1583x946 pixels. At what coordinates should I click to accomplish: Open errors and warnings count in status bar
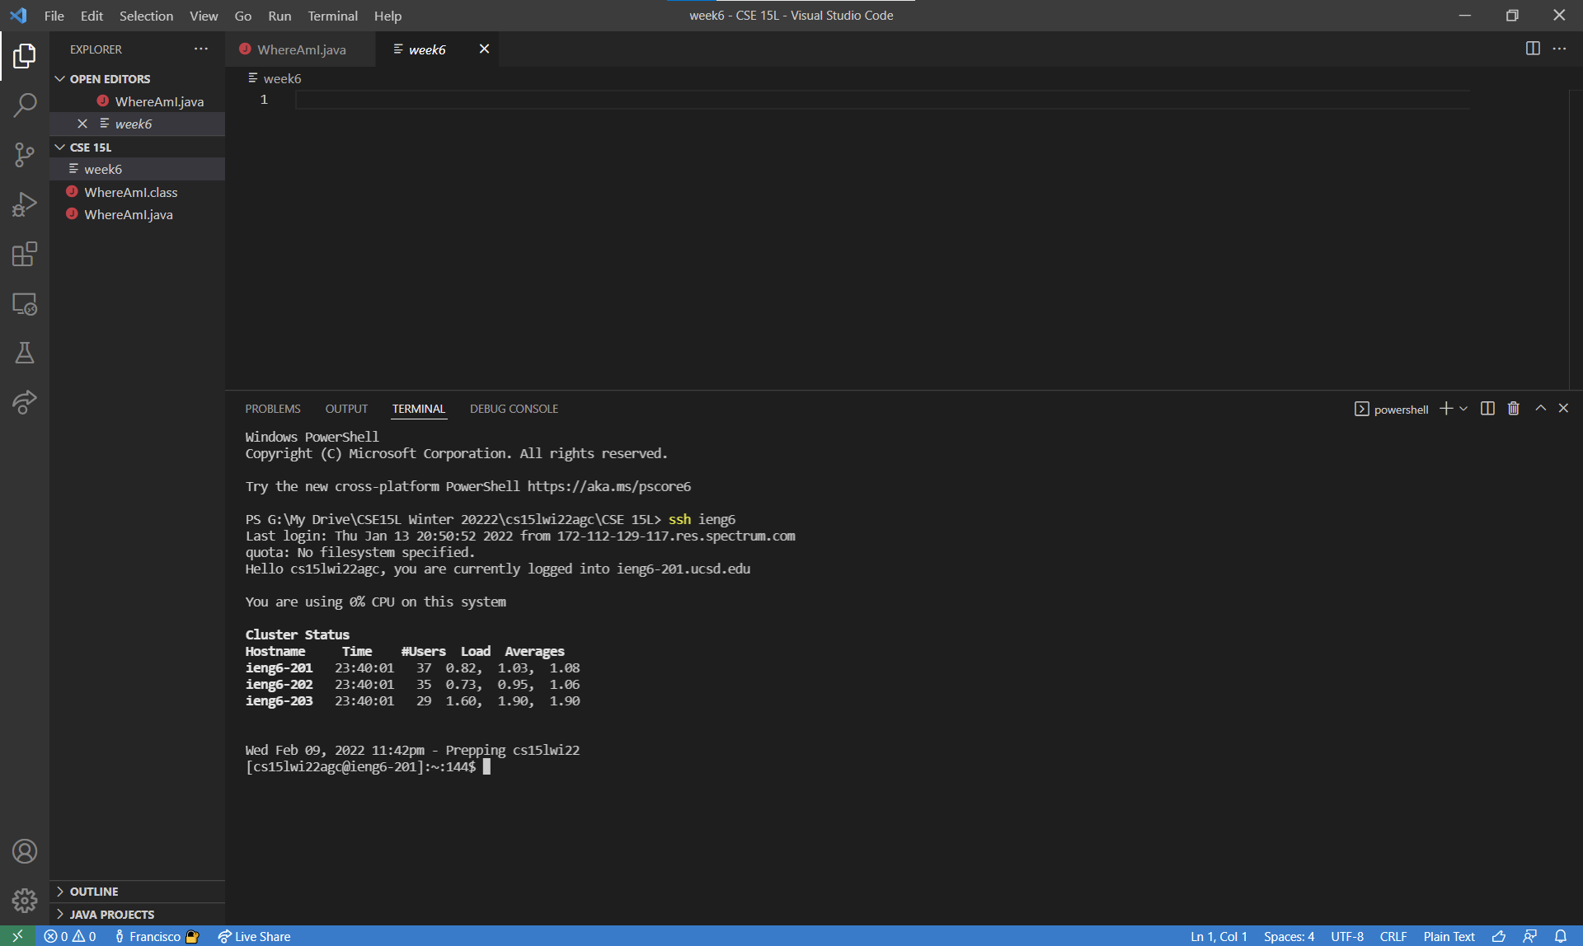pos(70,936)
